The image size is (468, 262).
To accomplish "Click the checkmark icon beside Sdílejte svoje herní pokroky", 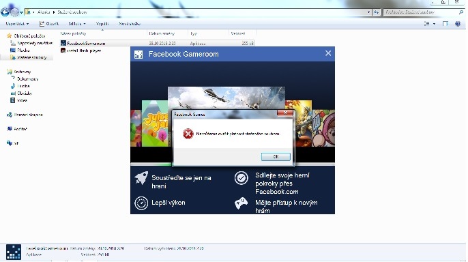I will click(242, 178).
